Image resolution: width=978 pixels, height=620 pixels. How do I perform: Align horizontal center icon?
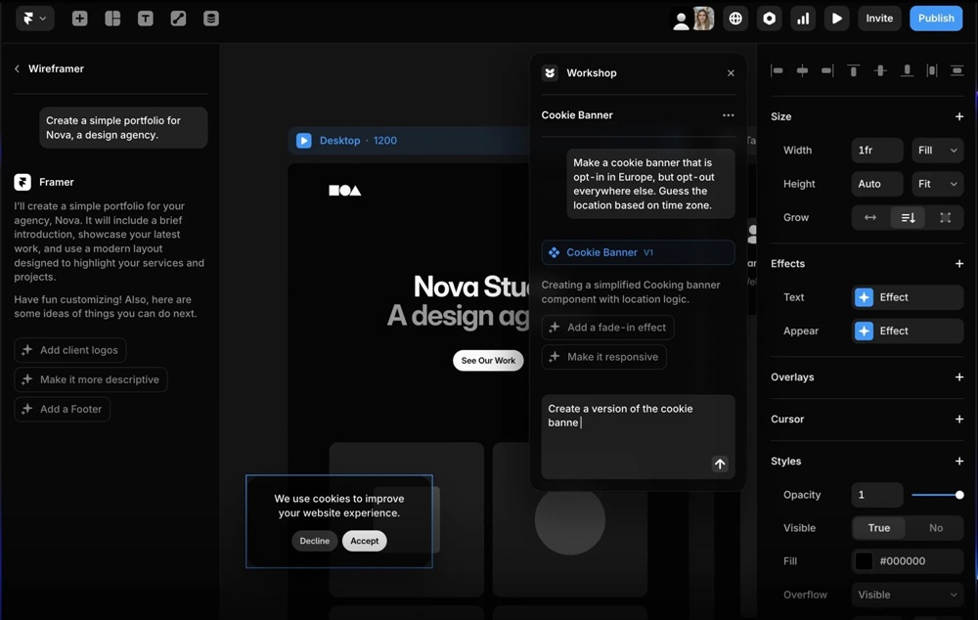coord(803,70)
